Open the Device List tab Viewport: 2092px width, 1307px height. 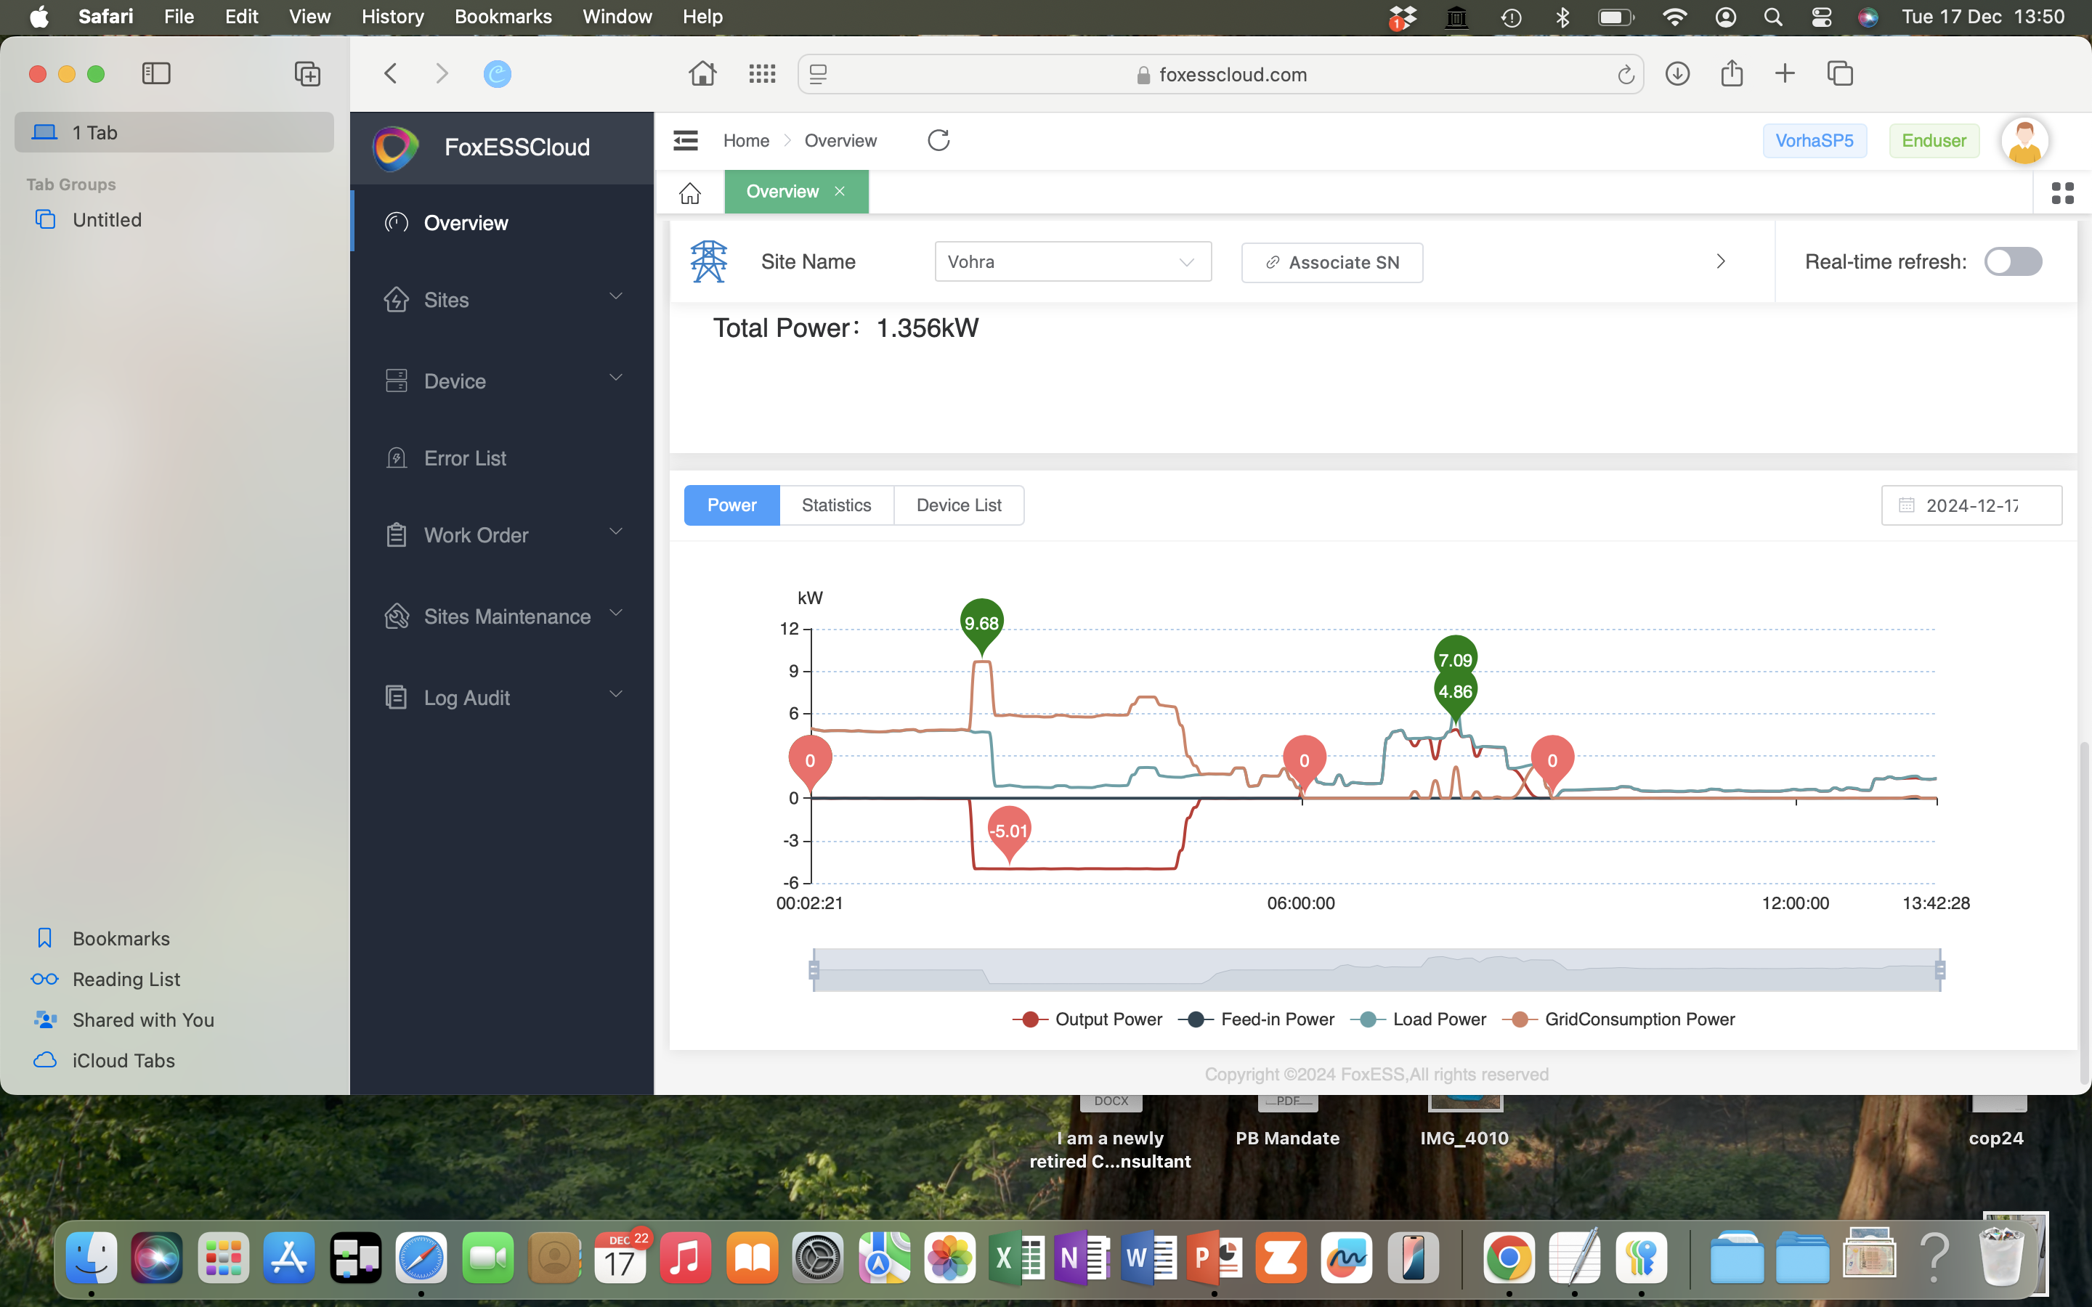pyautogui.click(x=958, y=505)
